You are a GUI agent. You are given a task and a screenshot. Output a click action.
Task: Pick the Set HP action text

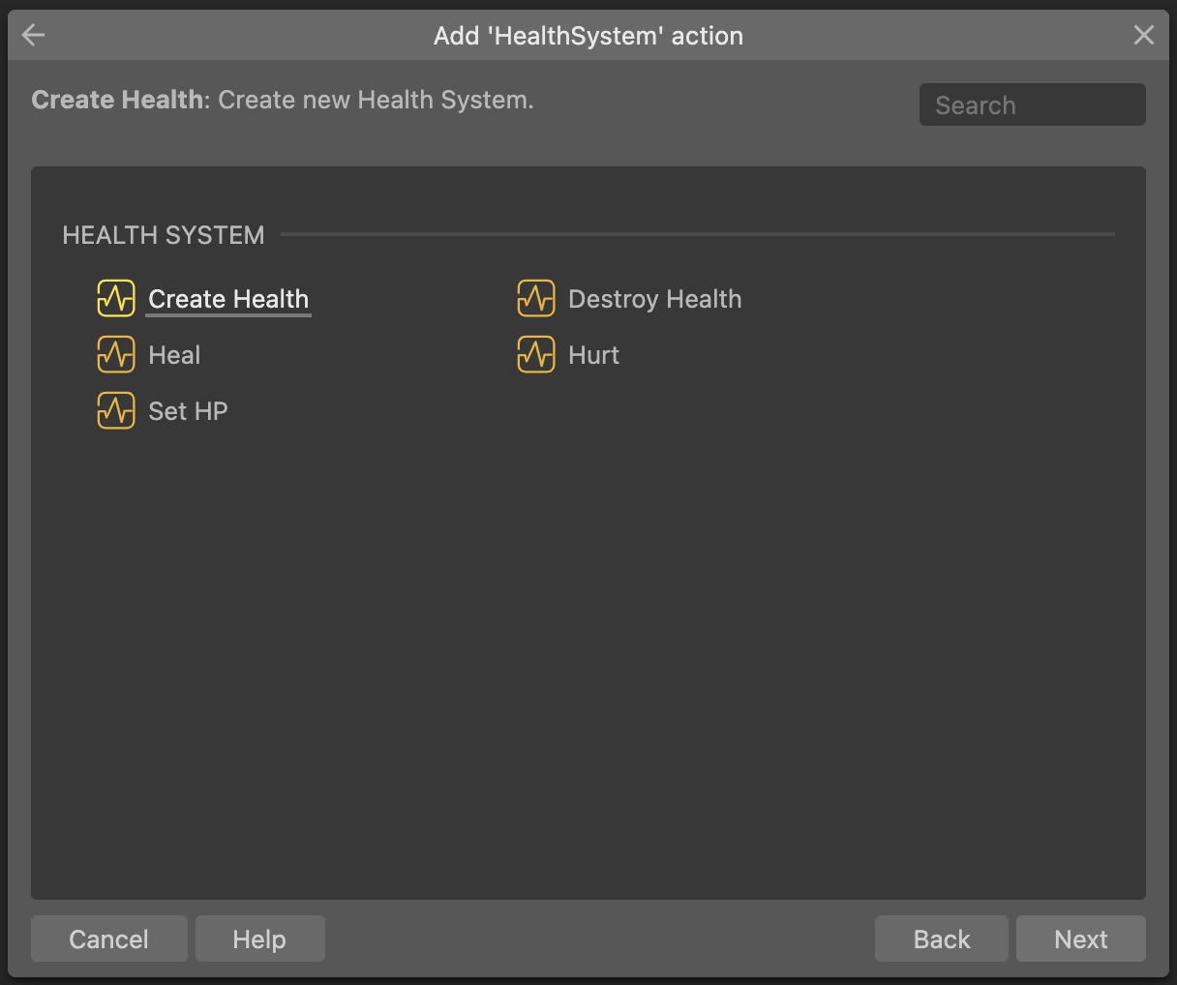pyautogui.click(x=188, y=411)
